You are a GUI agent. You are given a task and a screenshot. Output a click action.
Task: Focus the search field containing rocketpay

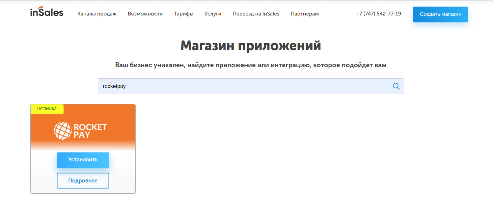tap(251, 86)
